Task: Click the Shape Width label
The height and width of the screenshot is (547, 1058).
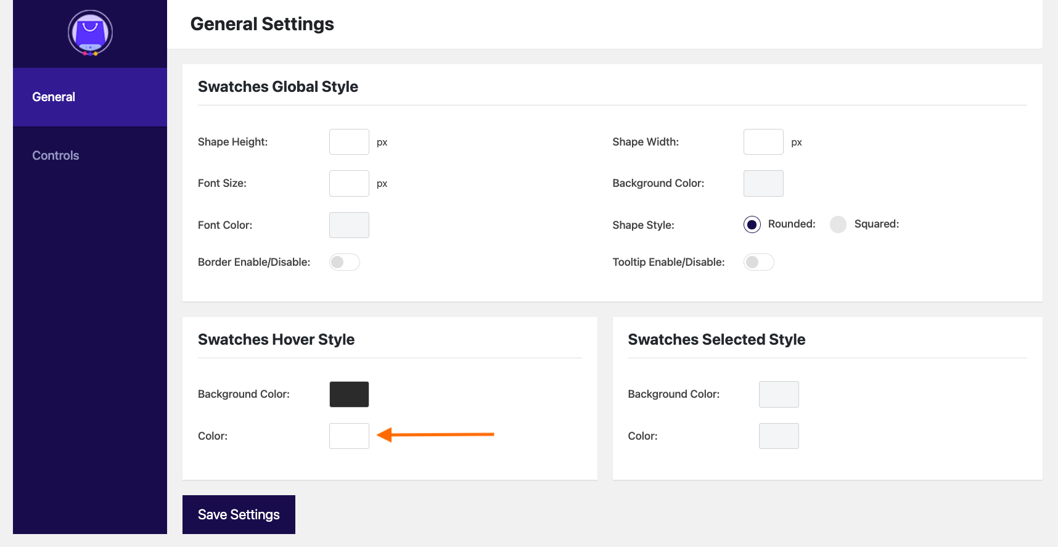Action: tap(646, 142)
